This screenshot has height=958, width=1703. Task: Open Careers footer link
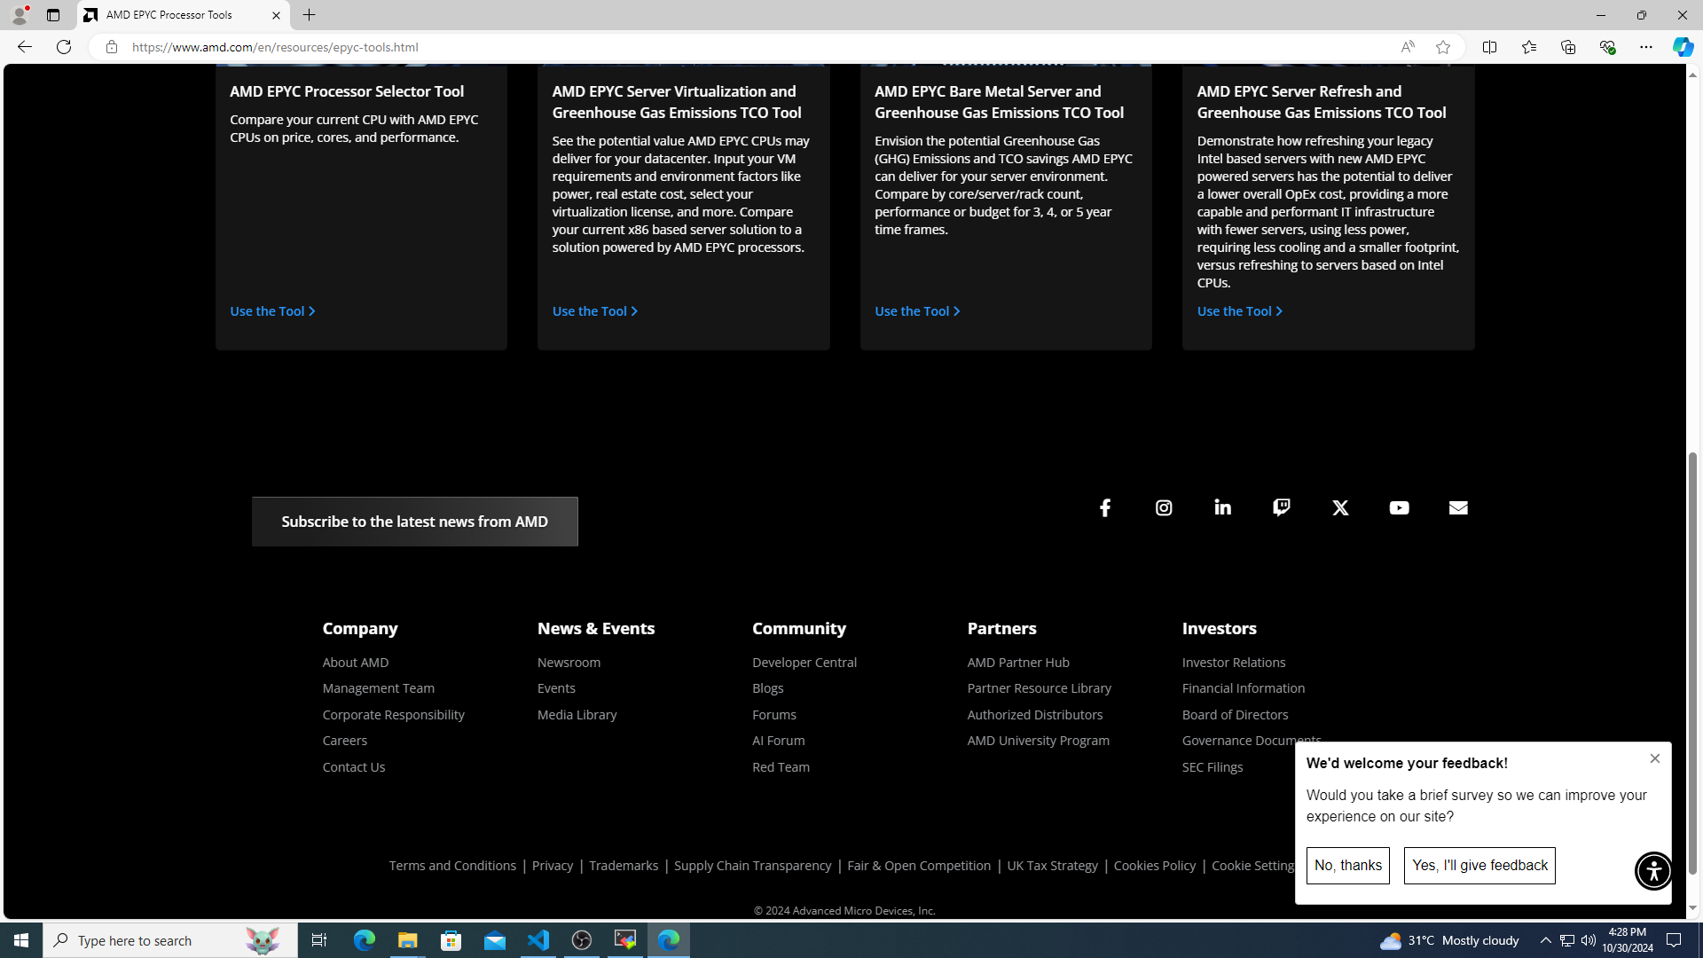344,741
